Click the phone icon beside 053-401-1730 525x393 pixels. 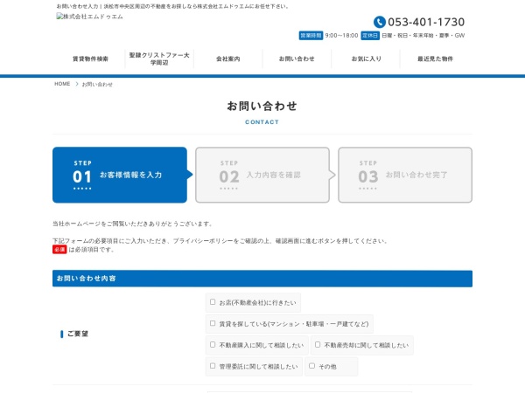[380, 22]
